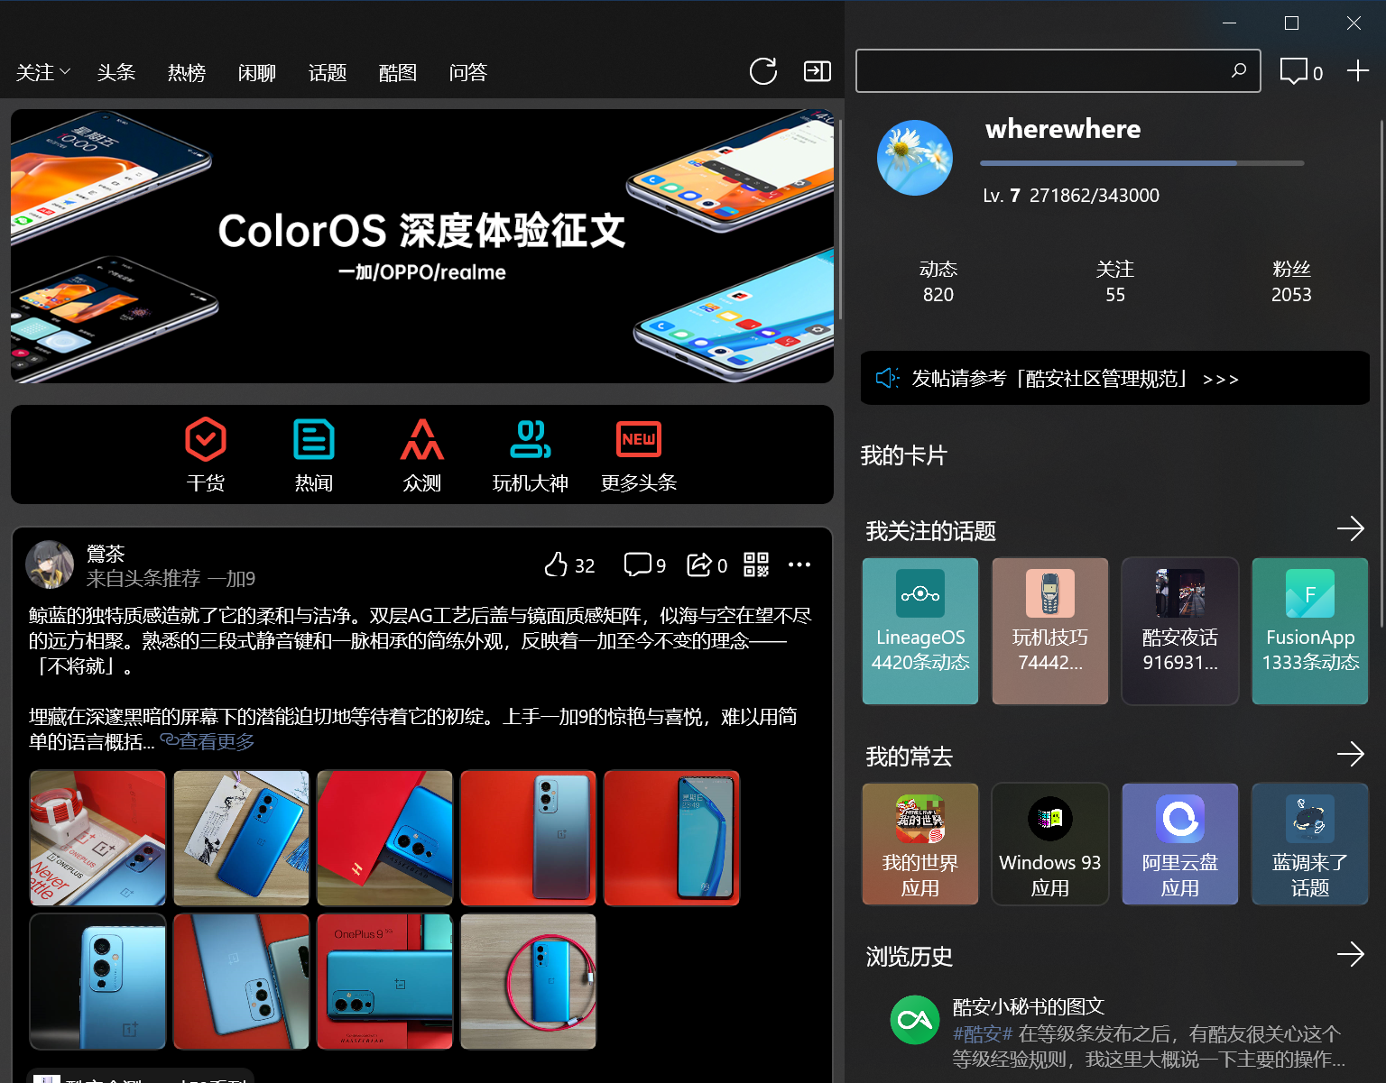This screenshot has width=1386, height=1083.
Task: Switch to the 头条 tab
Action: coord(116,72)
